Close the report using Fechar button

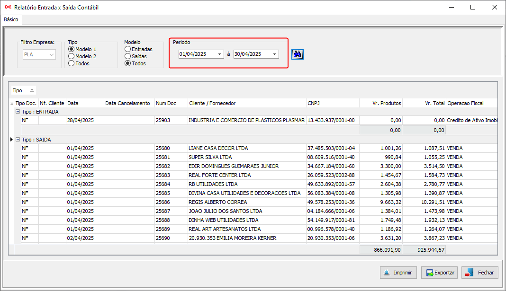[x=480, y=273]
